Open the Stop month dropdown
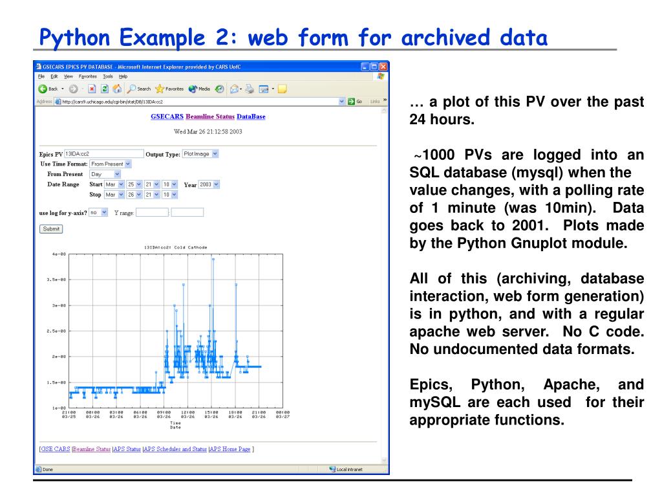662x497 pixels. 121,194
